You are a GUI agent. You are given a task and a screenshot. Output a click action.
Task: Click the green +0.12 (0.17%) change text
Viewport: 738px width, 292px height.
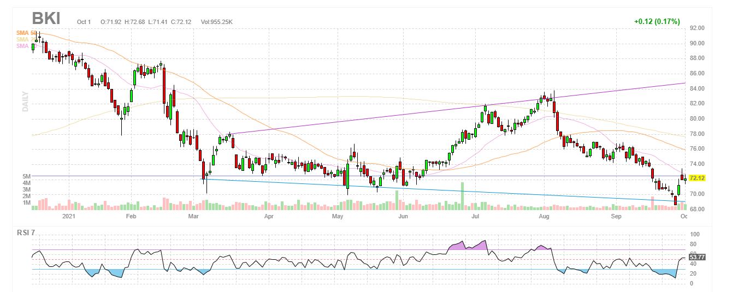(657, 22)
